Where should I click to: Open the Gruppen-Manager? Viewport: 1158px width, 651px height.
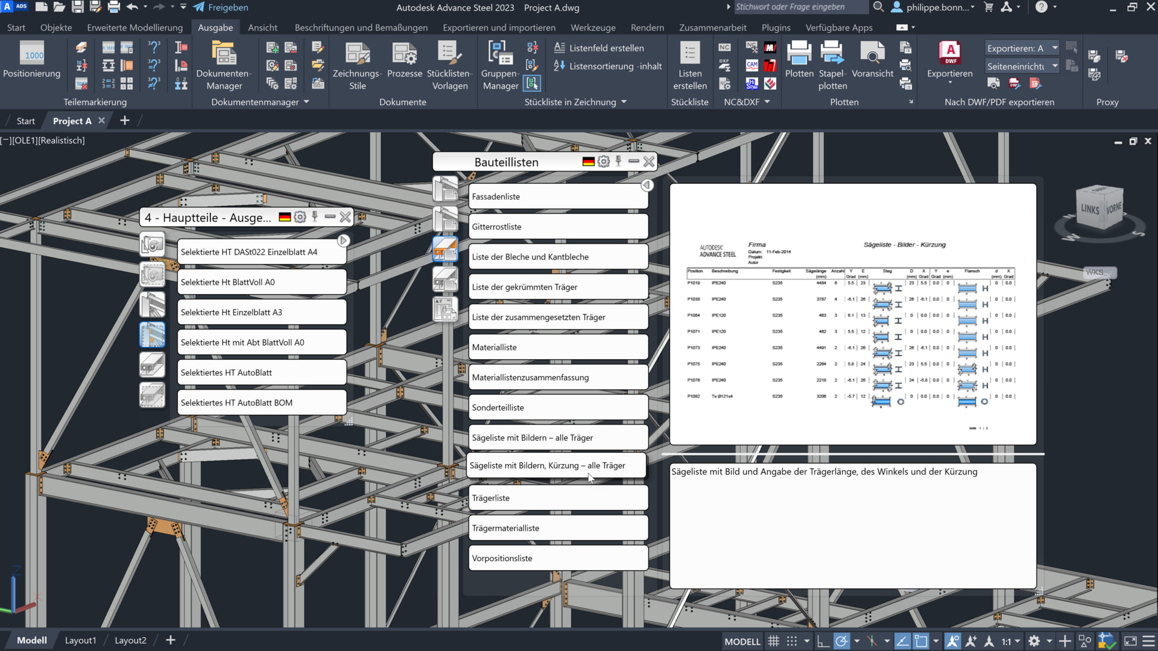tap(500, 65)
